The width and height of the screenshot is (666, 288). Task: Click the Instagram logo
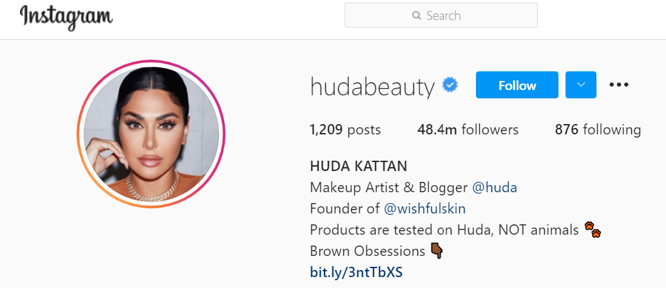tap(66, 17)
